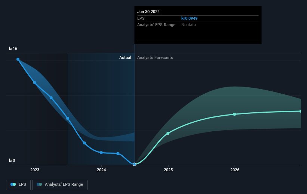Click the Jun 30 2024 tooltip date

(x=148, y=12)
